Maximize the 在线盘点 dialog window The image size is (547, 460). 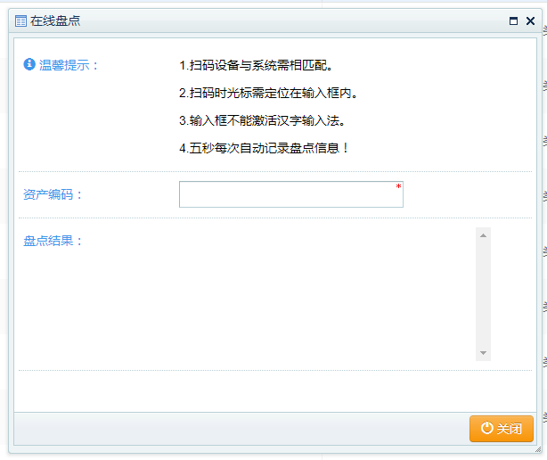pos(513,21)
